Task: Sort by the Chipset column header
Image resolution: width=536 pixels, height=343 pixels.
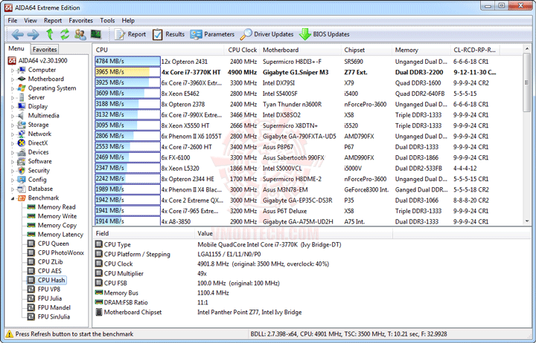Action: point(367,50)
